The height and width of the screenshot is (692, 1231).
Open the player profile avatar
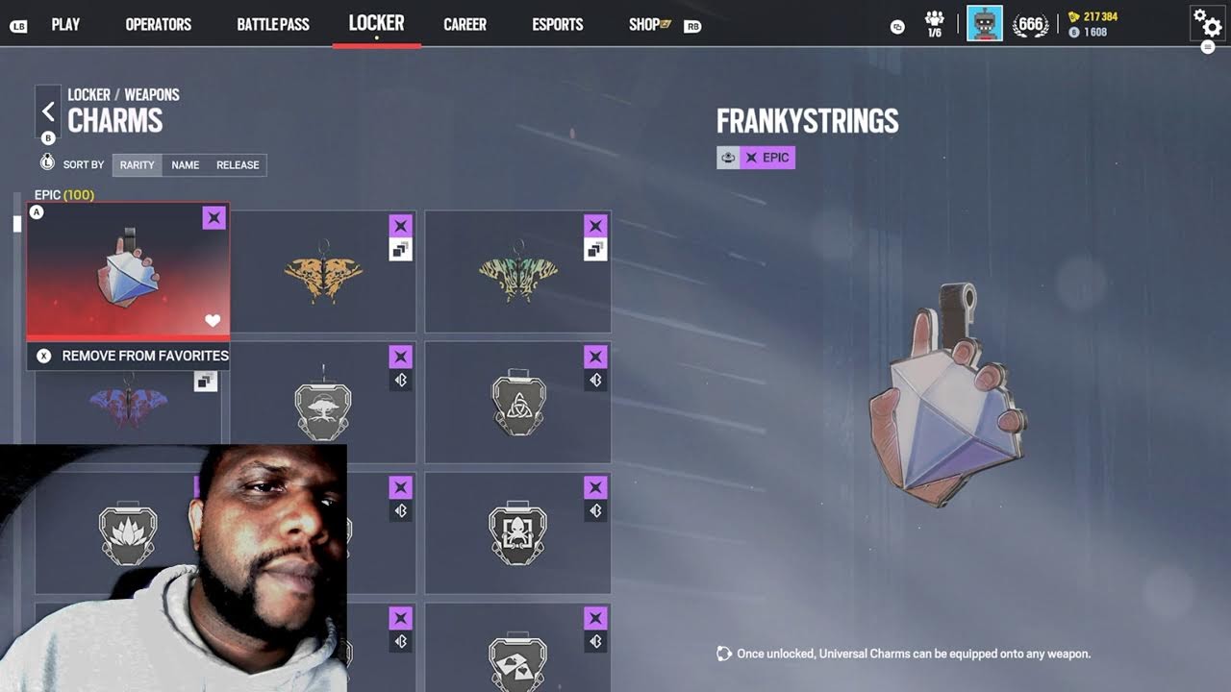(x=985, y=23)
